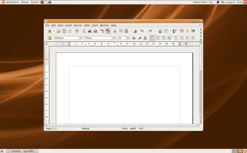Open the Redo history dropdown arrow
This screenshot has height=153, width=247.
coord(155,31)
